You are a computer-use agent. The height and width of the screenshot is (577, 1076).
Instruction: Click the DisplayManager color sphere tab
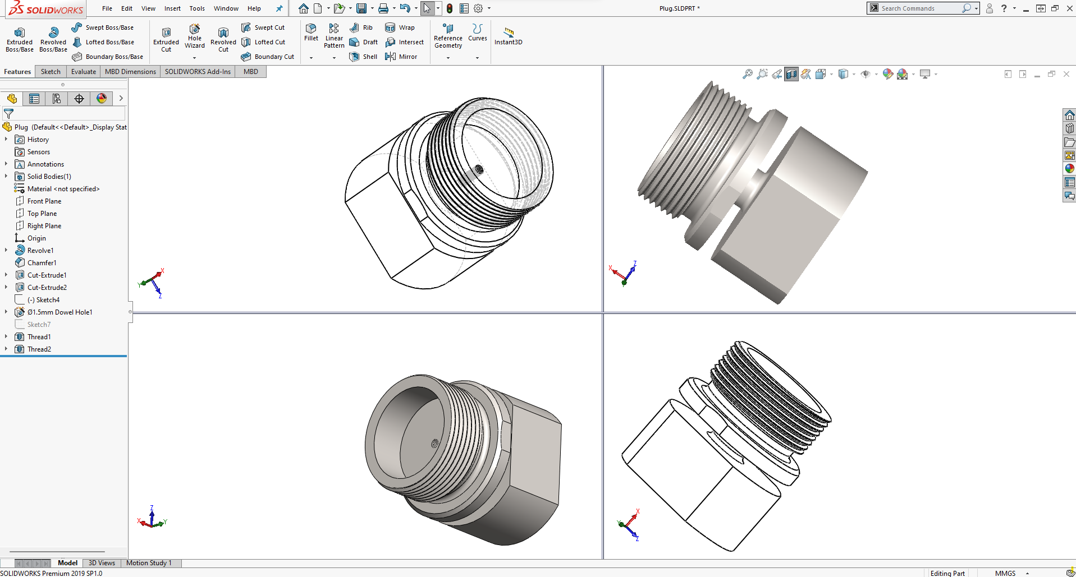[x=102, y=99]
